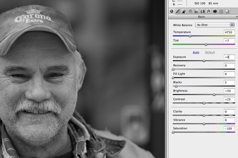238x158 pixels.
Task: Click the Tint slider handle
Action: tap(206, 45)
